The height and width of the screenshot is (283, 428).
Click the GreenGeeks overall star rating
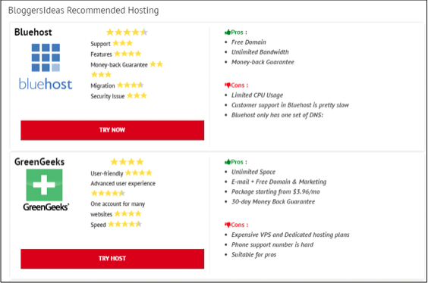[127, 162]
